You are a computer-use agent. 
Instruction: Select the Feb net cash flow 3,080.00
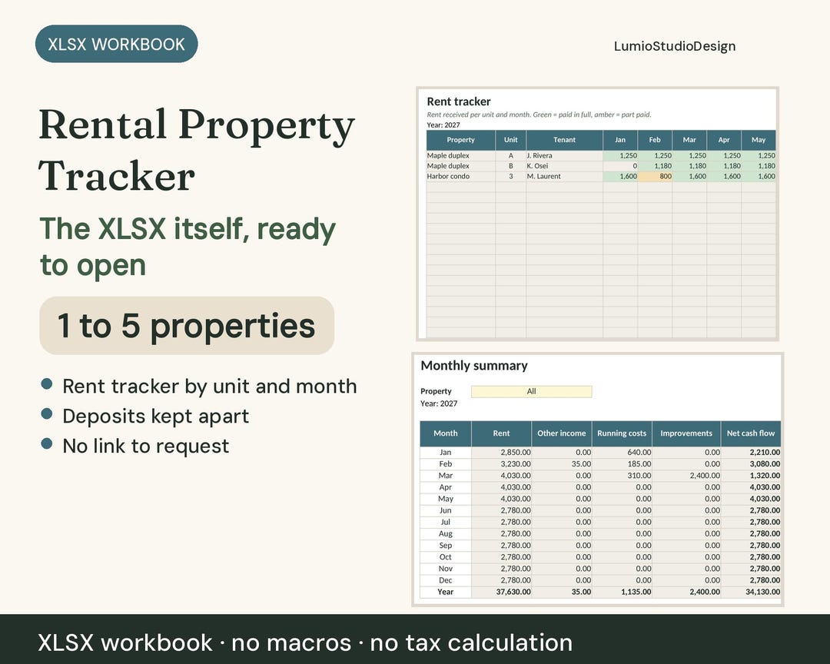coord(751,464)
